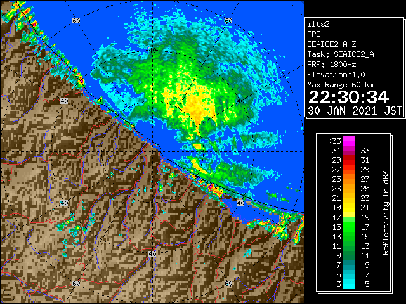This screenshot has height=304, width=406.
Task: Click the 'Reflectivity in dBZ' legend title
Action: click(x=386, y=213)
